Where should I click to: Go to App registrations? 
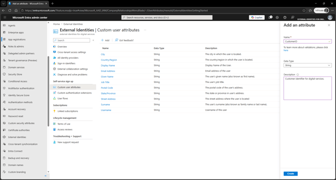[x=17, y=39]
